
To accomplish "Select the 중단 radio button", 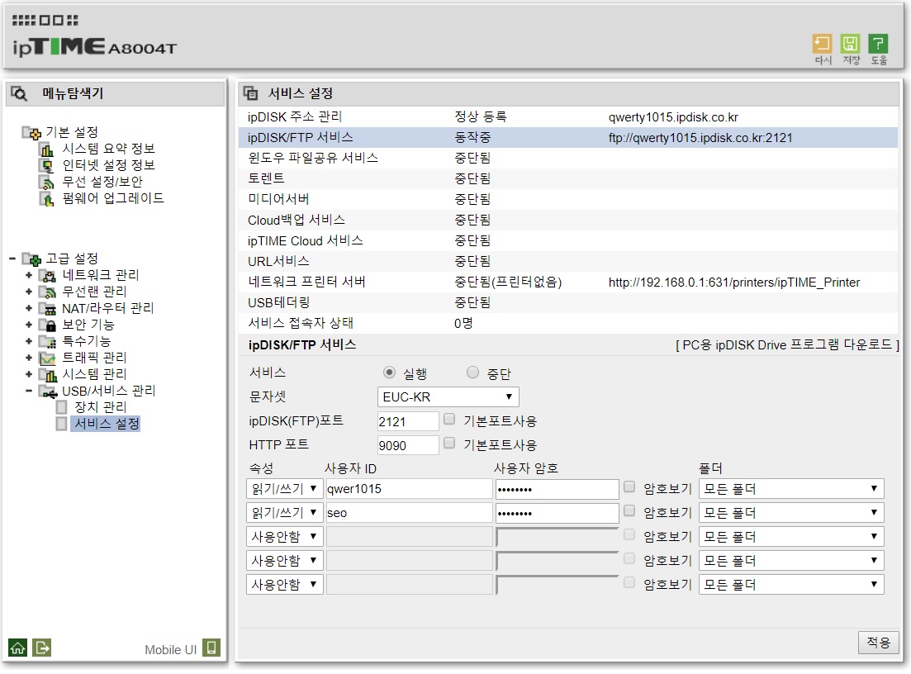I will point(473,373).
